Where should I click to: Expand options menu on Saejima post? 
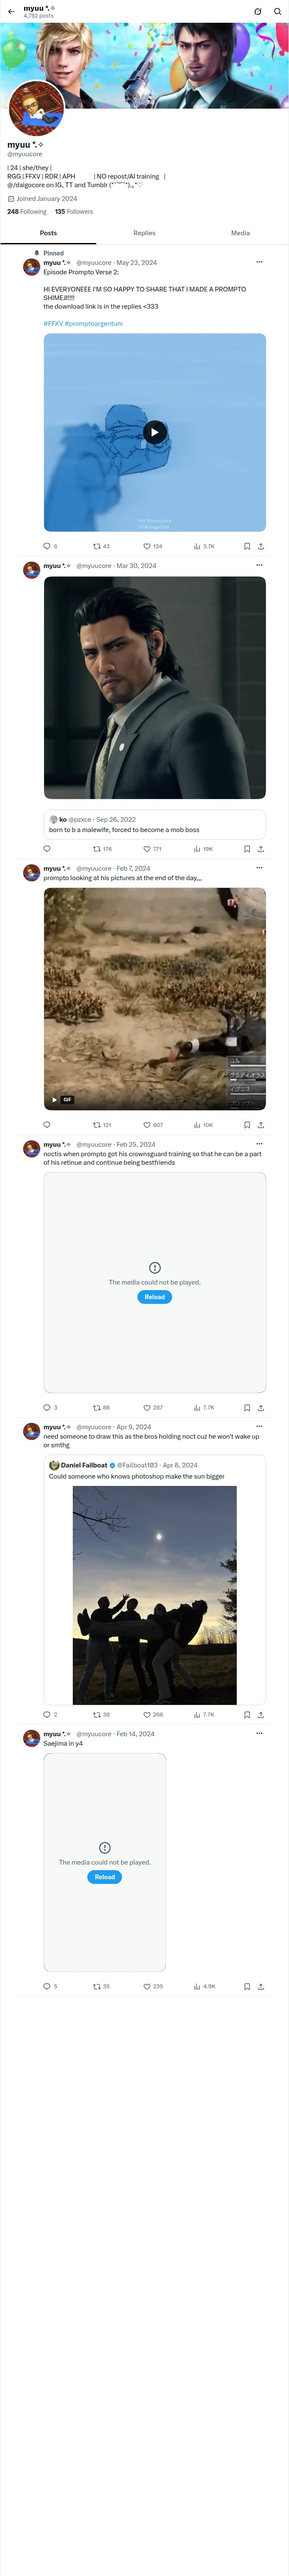[x=259, y=1733]
